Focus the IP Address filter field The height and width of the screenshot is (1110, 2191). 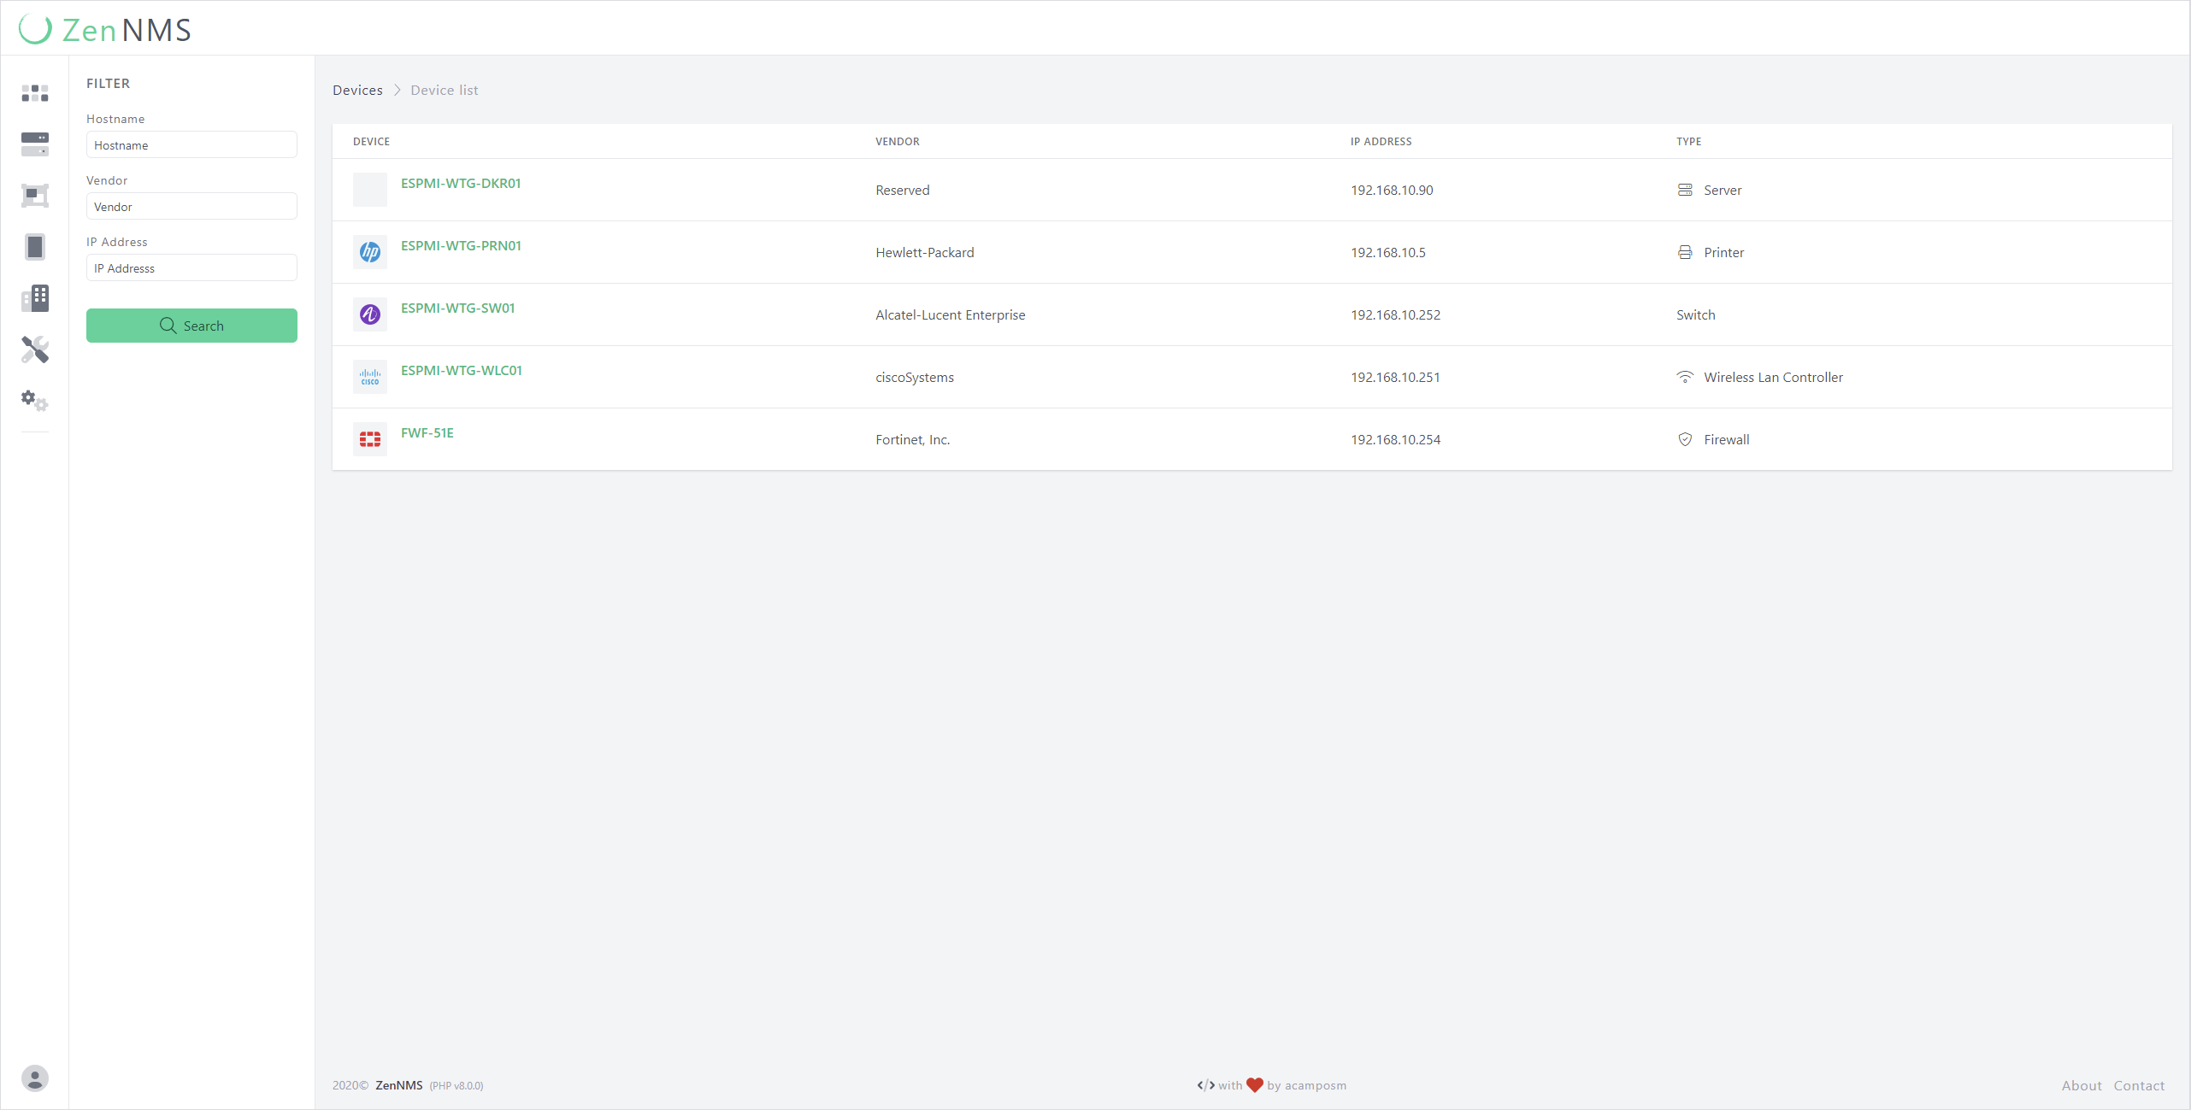pos(191,267)
